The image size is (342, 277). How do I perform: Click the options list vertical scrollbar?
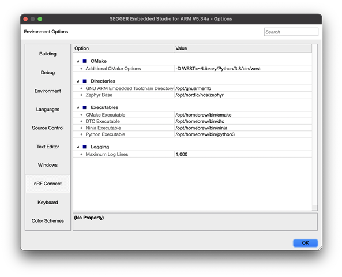point(314,128)
